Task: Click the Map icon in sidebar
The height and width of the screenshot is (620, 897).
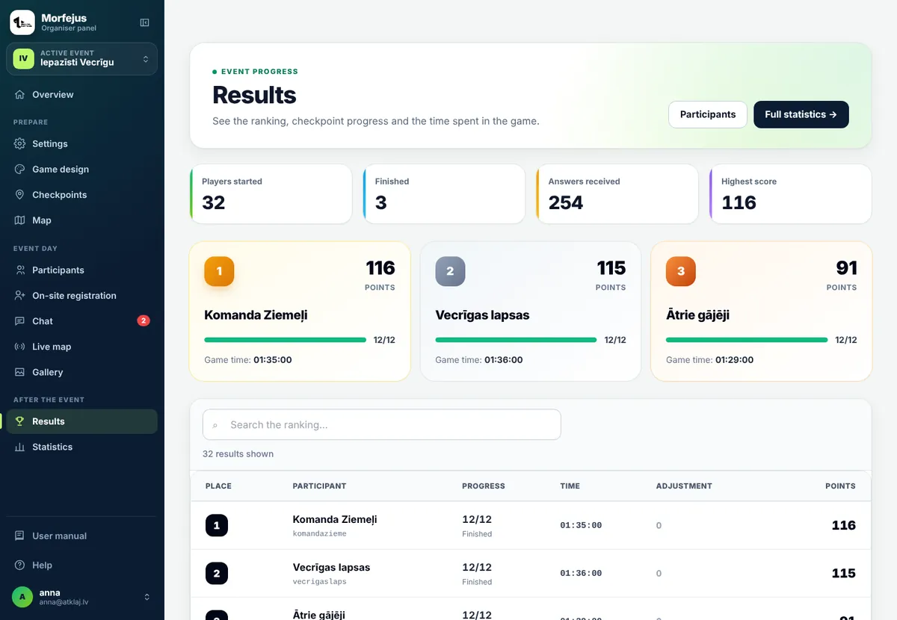Action: click(x=19, y=220)
